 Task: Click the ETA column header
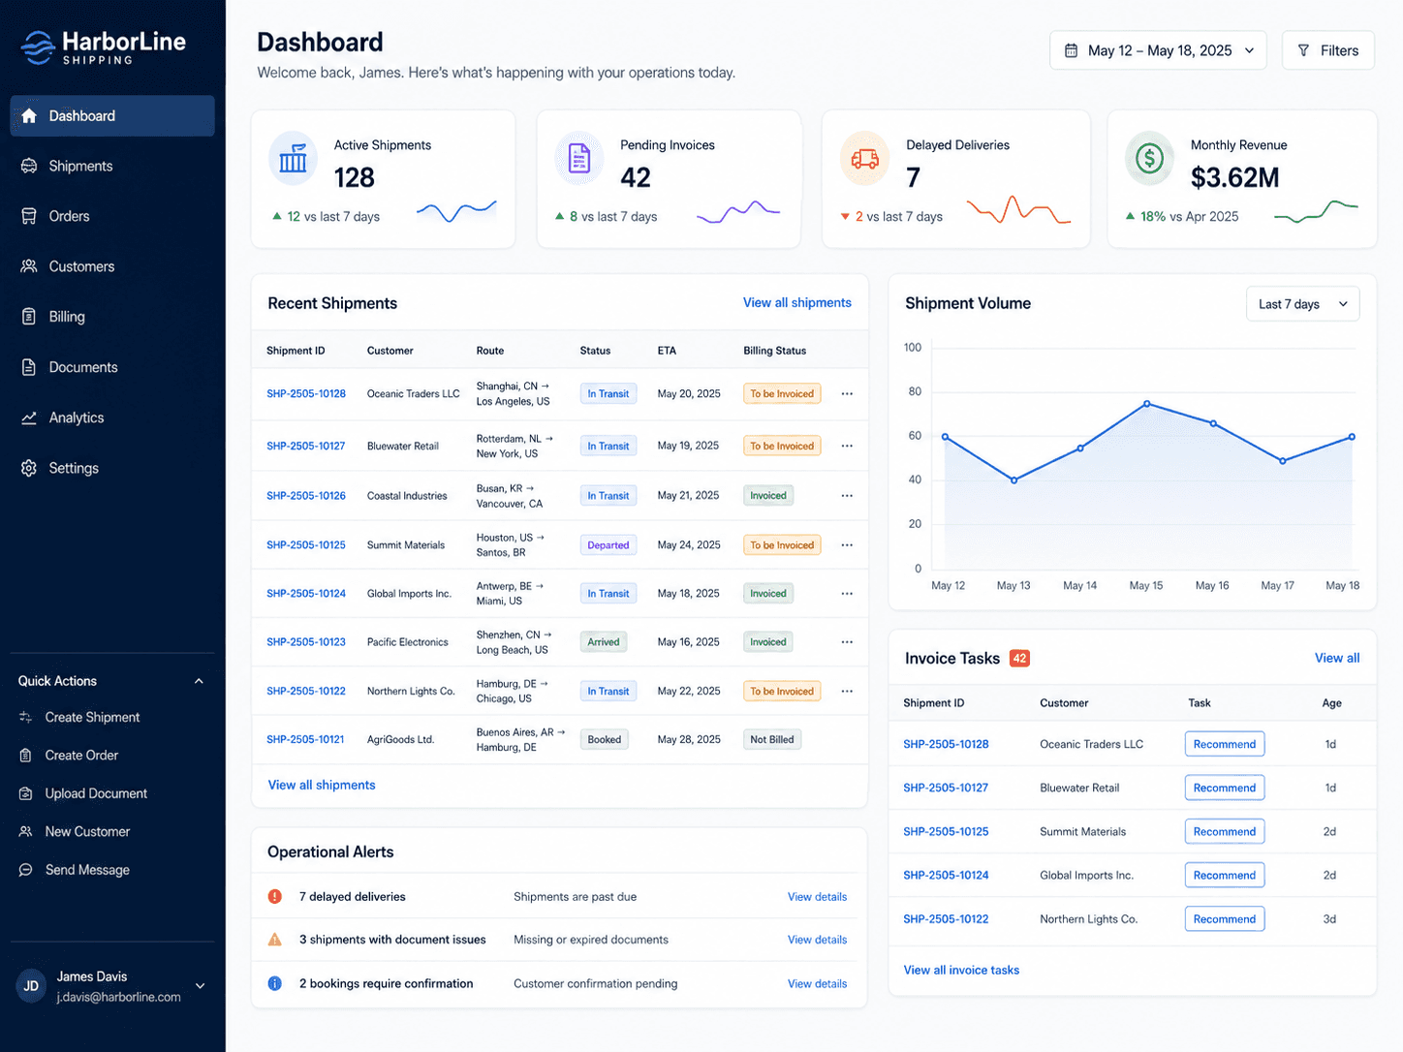point(667,351)
